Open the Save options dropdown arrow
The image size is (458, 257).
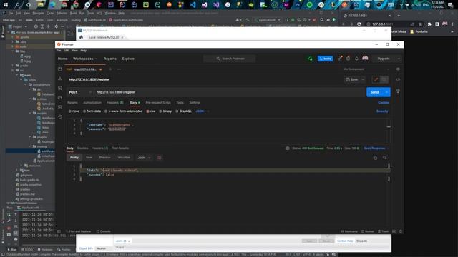pos(363,79)
